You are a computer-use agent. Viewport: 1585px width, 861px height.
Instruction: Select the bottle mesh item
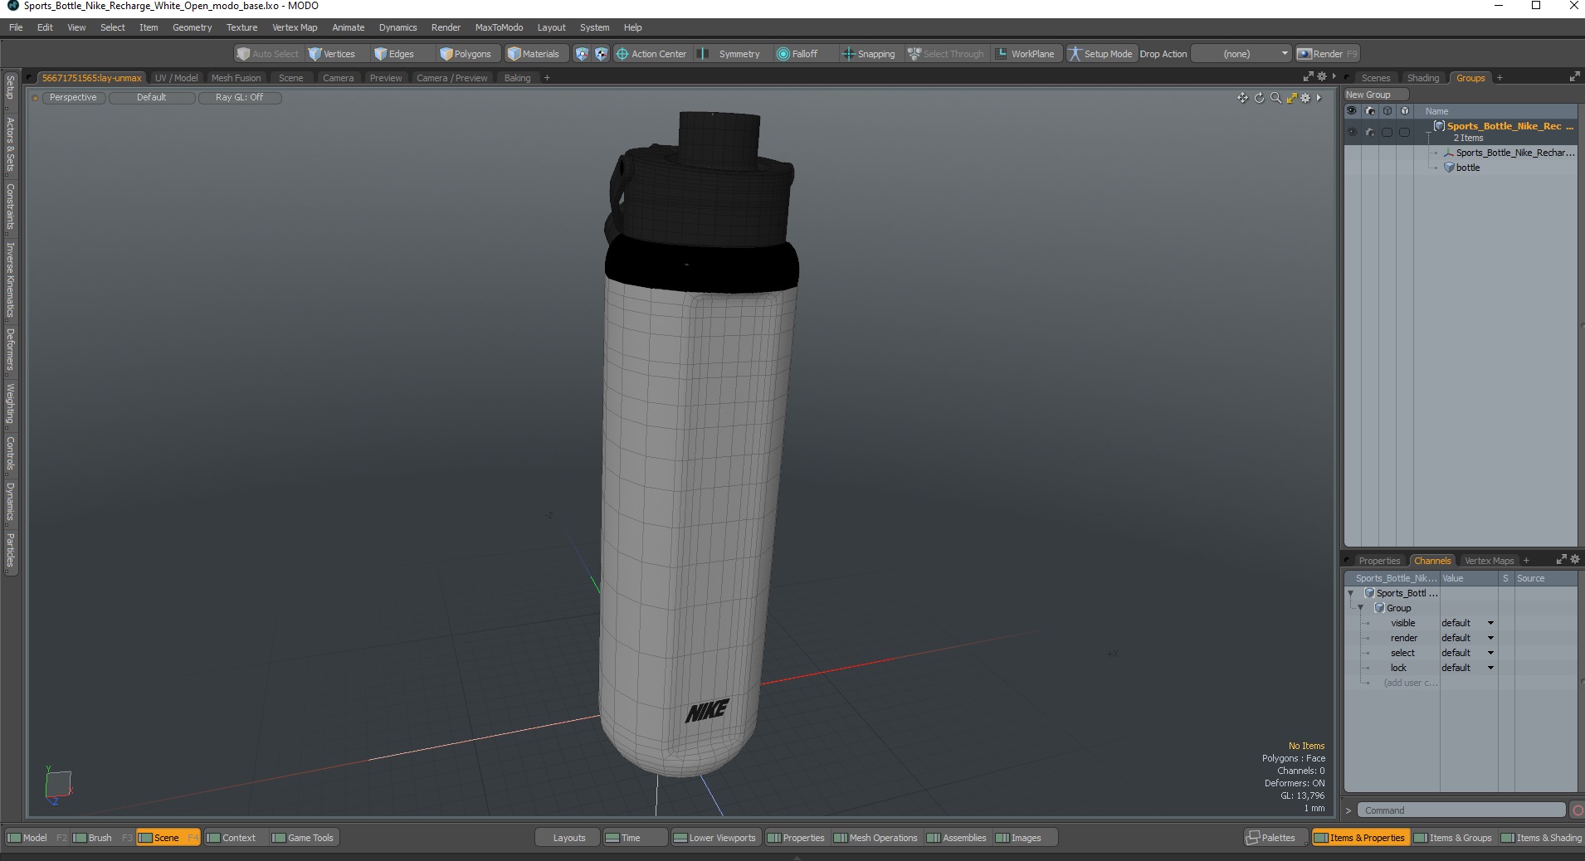[1467, 168]
